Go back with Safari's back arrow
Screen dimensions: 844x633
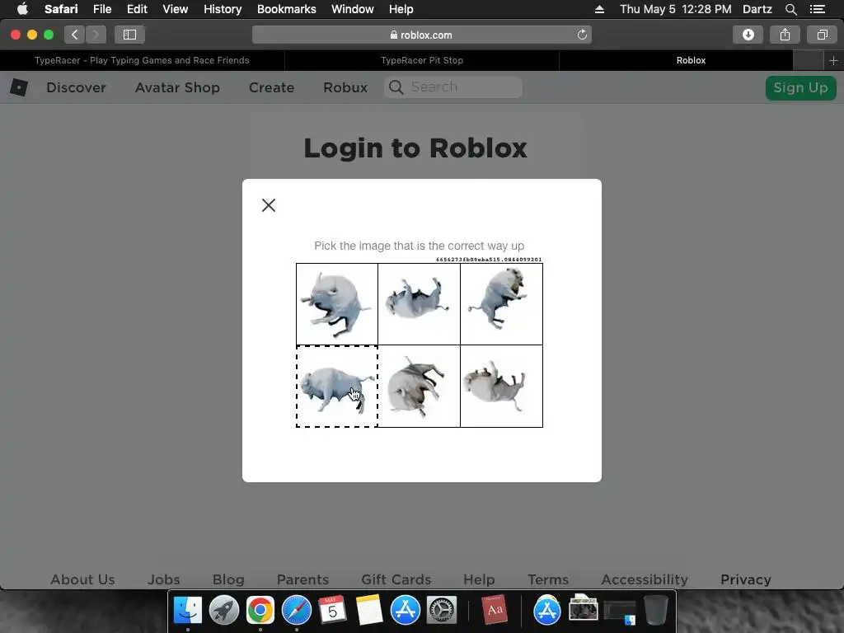click(75, 35)
